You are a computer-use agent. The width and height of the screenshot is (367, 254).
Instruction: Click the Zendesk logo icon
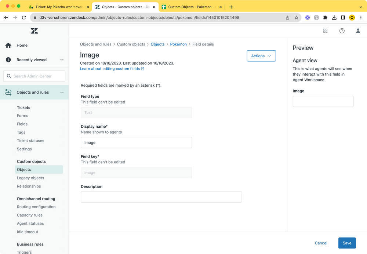[x=34, y=31]
